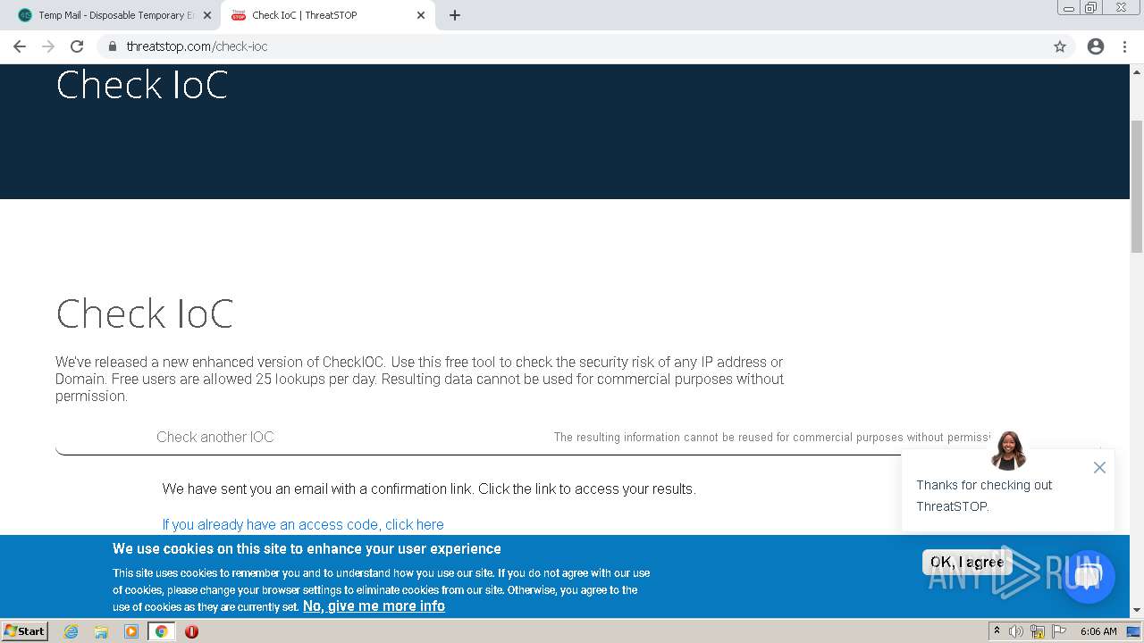Click the 6:06 AM clock
Screen dimensions: 1144x643
tap(1098, 631)
